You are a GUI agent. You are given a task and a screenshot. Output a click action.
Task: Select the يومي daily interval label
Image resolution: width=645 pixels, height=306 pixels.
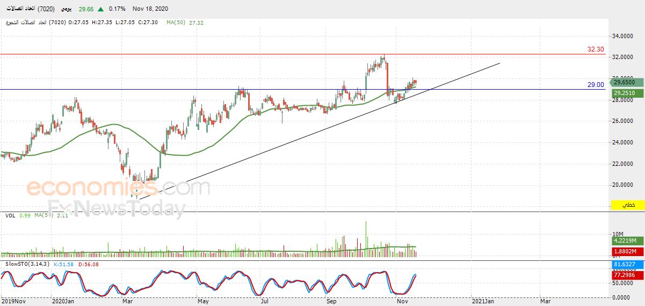66,9
